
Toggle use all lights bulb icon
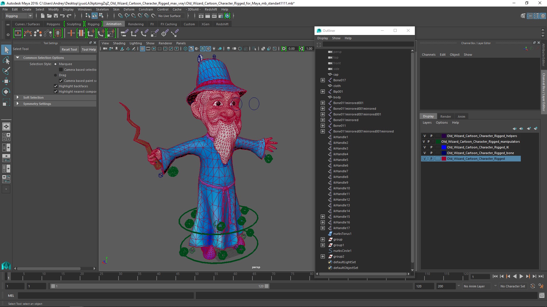click(x=214, y=49)
